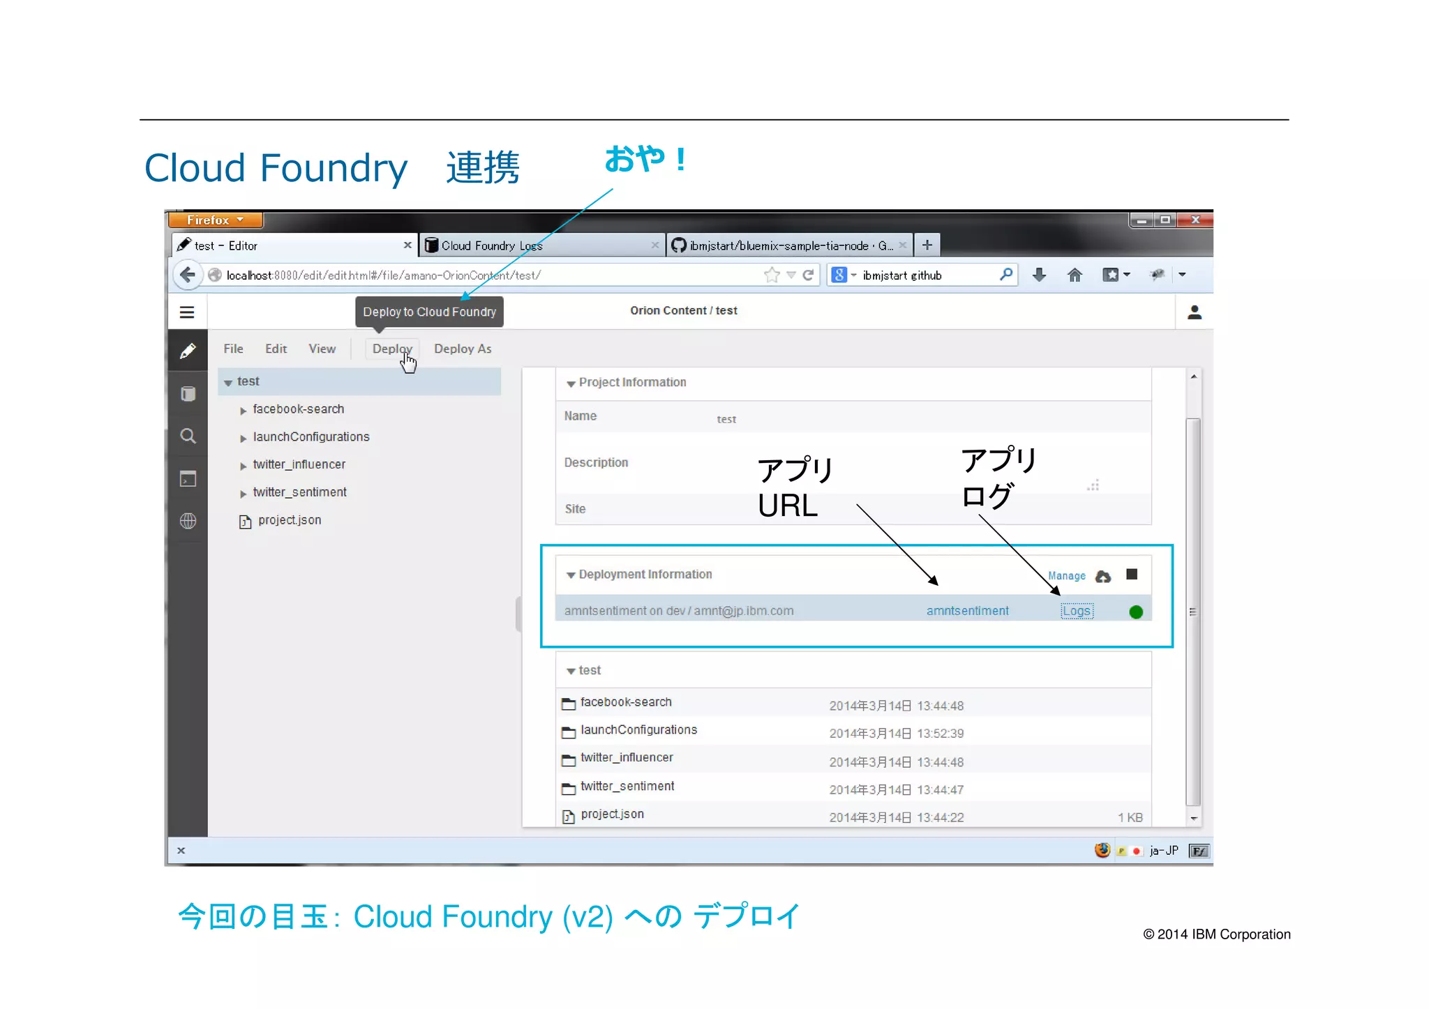Image resolution: width=1429 pixels, height=1009 pixels.
Task: Close the status bar with x icon
Action: tap(181, 850)
